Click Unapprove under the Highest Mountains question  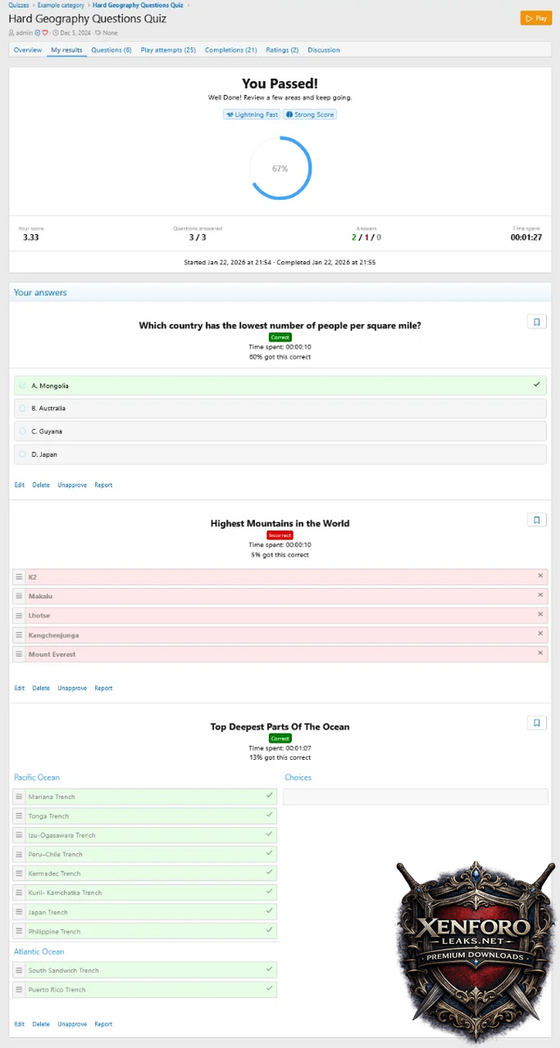(72, 688)
